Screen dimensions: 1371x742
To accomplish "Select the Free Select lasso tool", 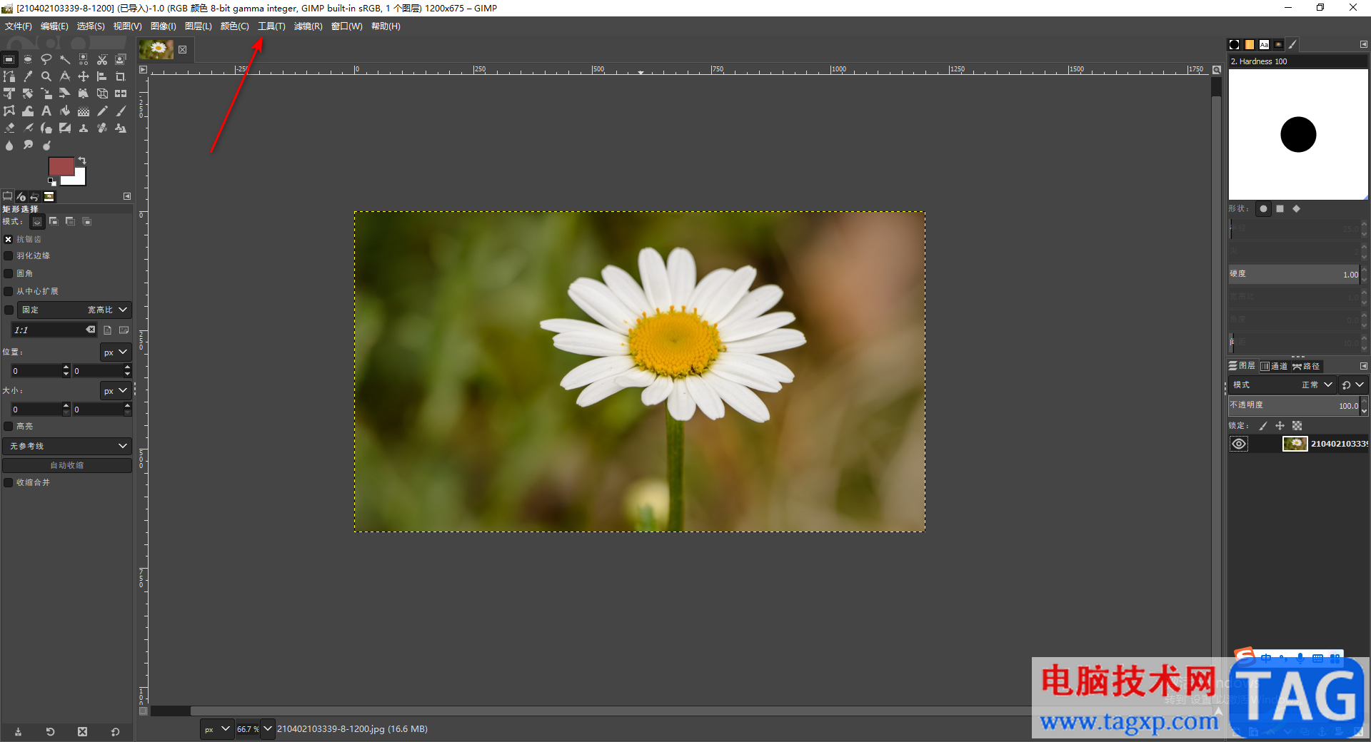I will click(46, 60).
